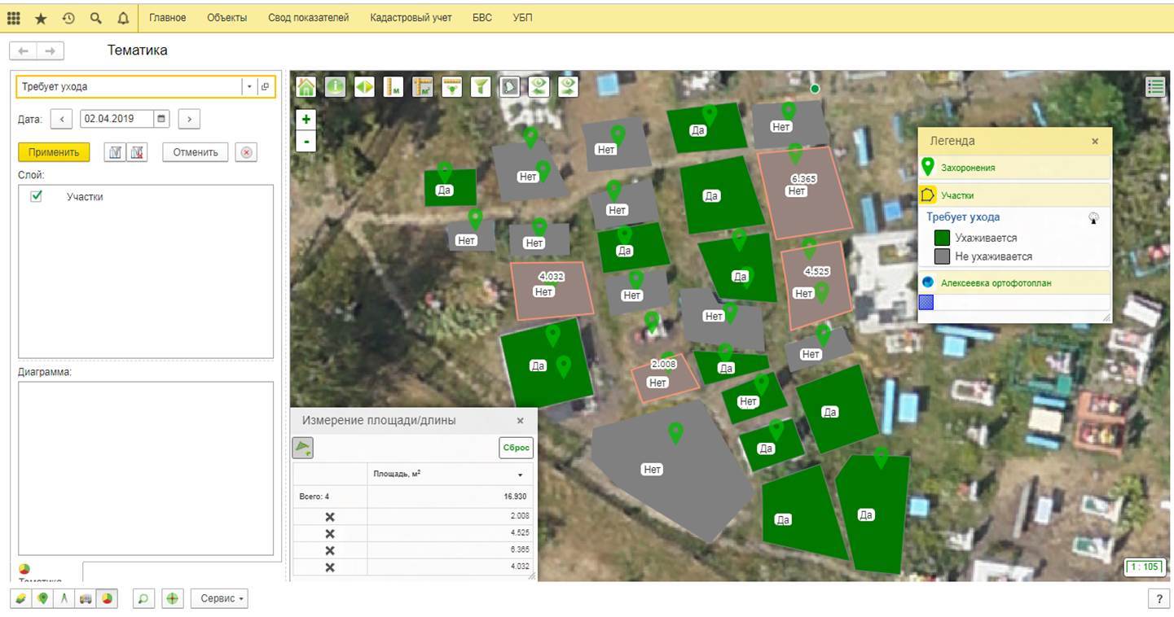The height and width of the screenshot is (617, 1174).
Task: Remove the 4.525 measurement row
Action: [x=330, y=534]
